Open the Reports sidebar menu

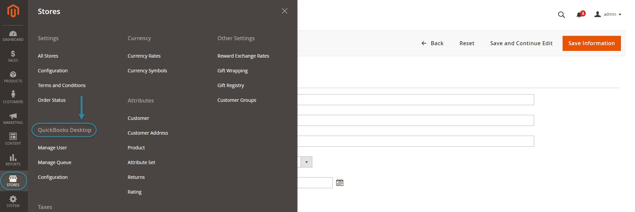coord(13,160)
